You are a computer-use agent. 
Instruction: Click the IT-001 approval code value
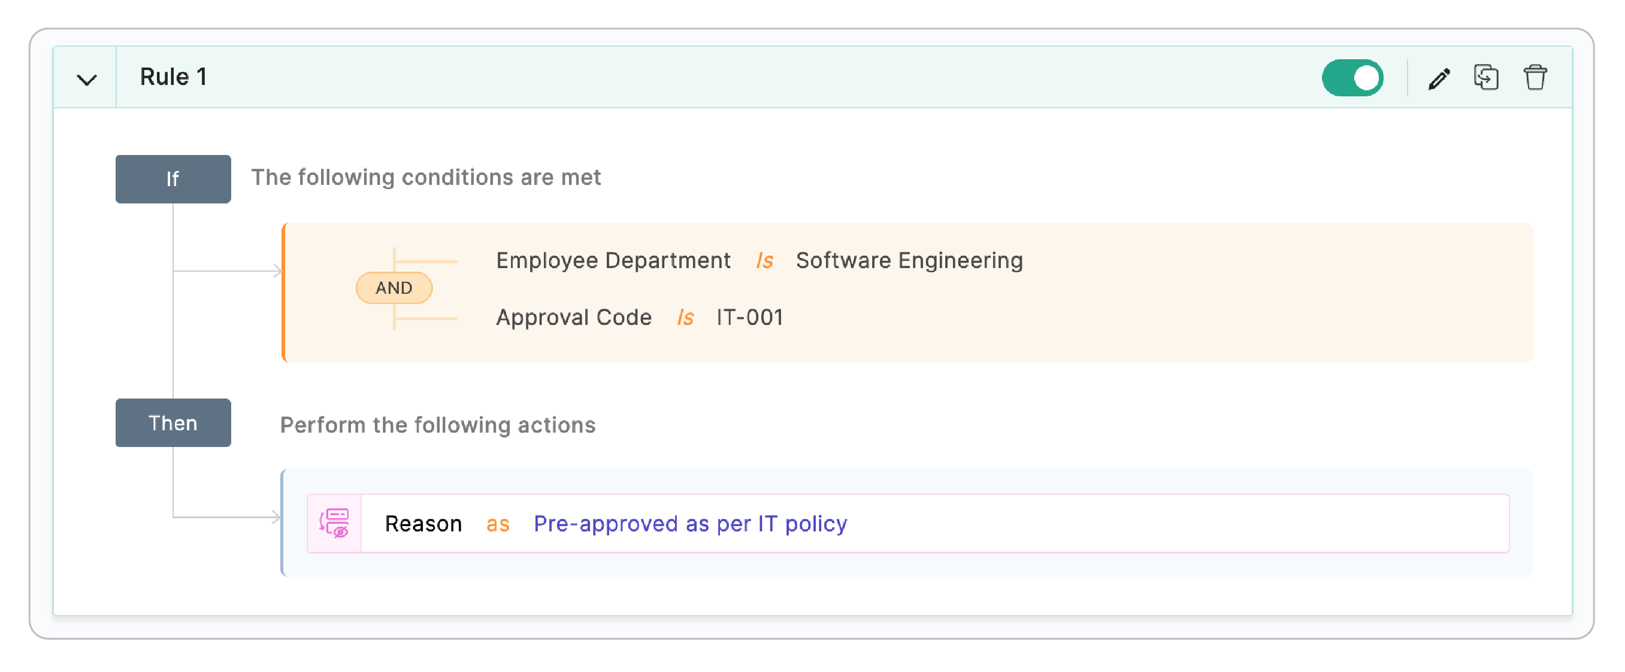click(x=749, y=317)
